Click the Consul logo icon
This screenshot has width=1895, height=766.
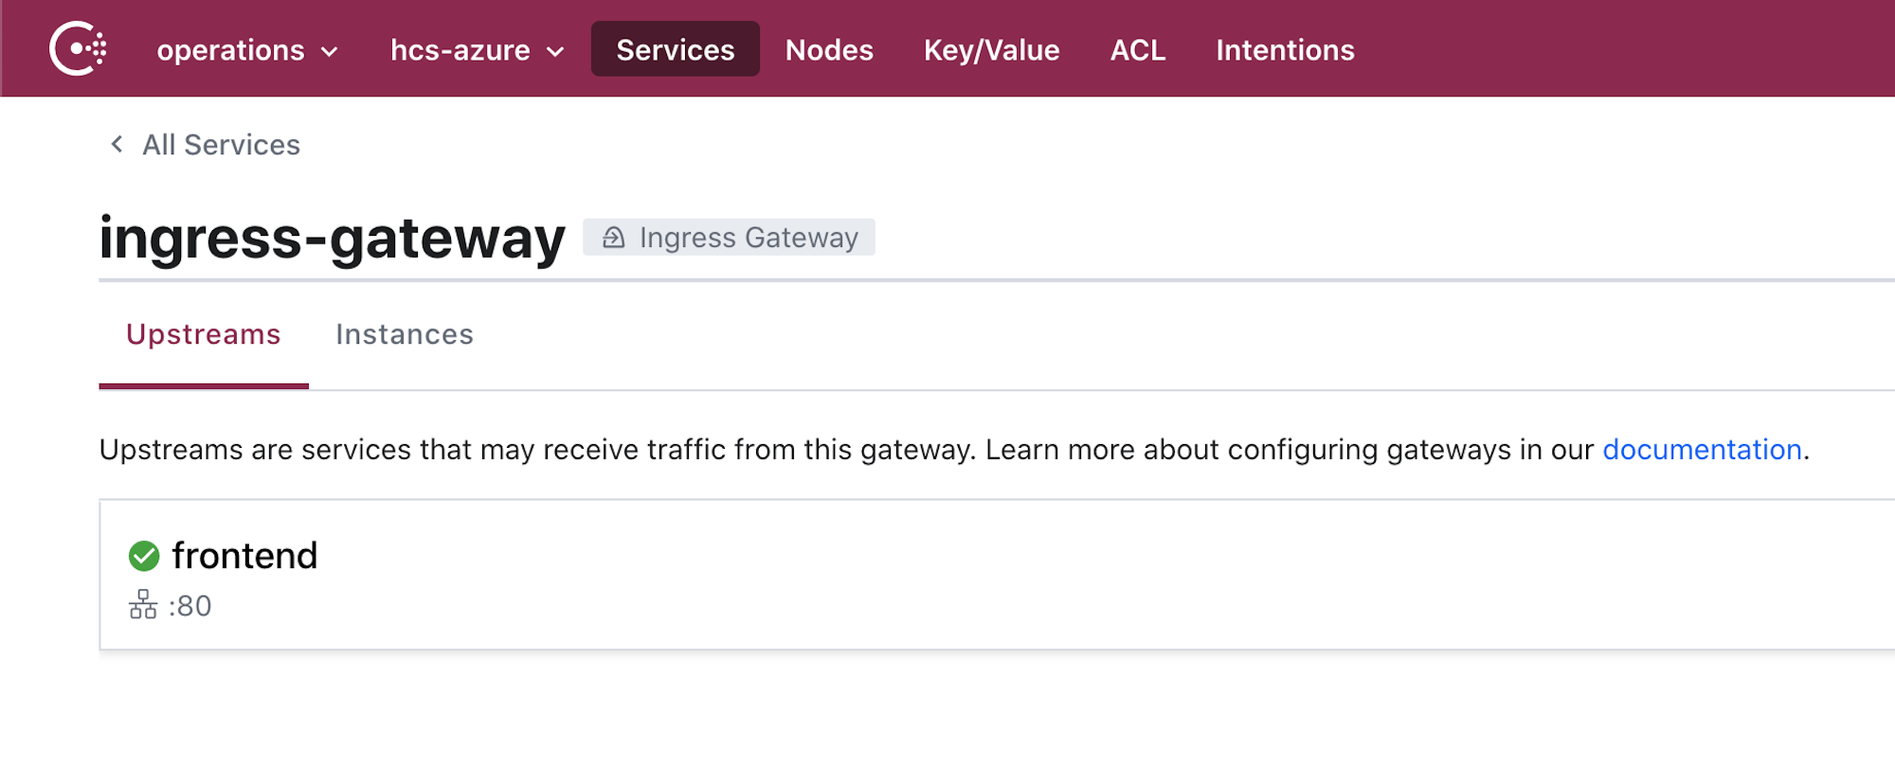(78, 49)
